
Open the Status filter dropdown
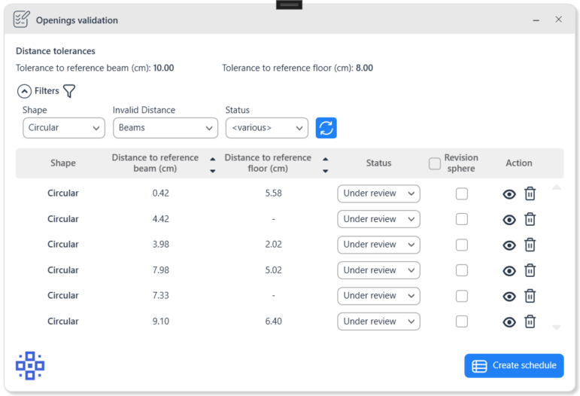coord(267,128)
